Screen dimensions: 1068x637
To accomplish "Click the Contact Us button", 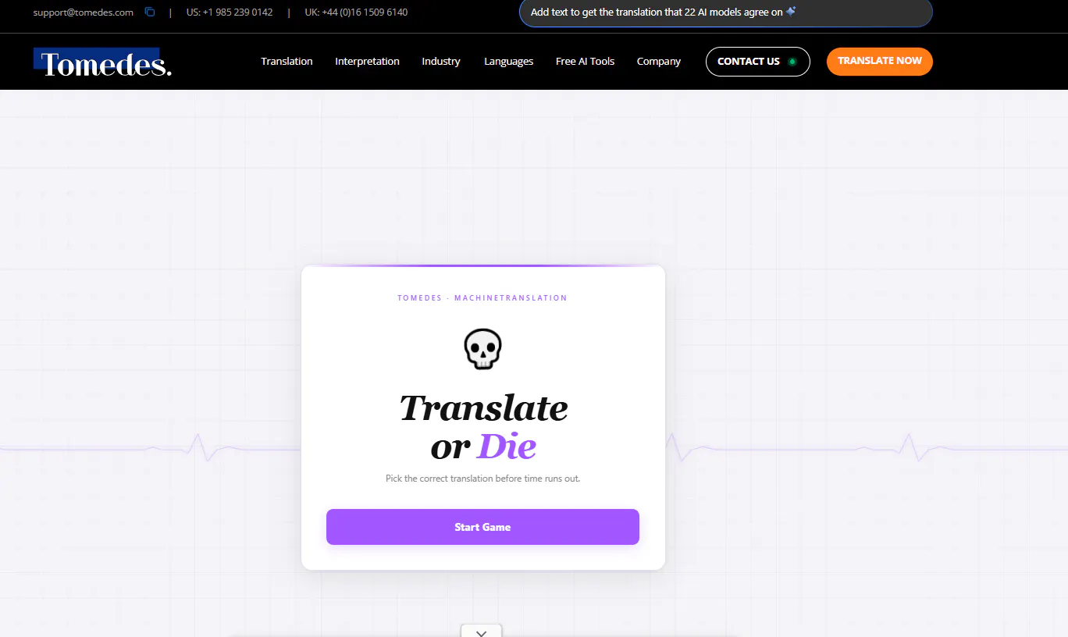I will point(757,62).
